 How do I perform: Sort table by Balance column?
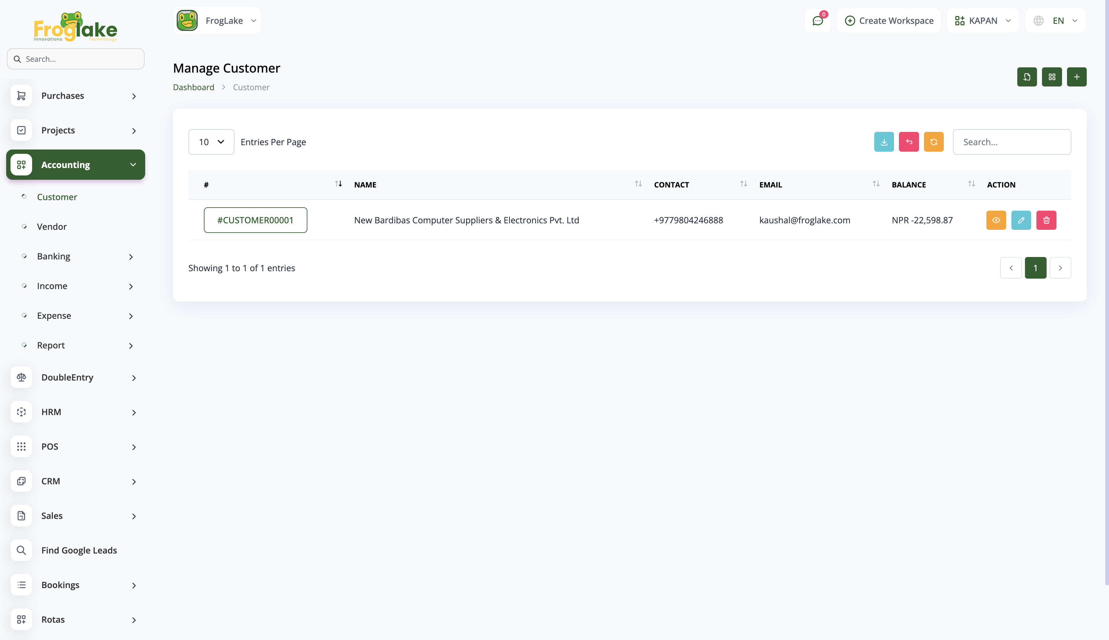point(971,184)
